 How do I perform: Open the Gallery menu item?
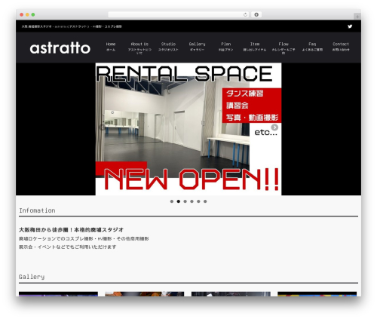[x=197, y=47]
